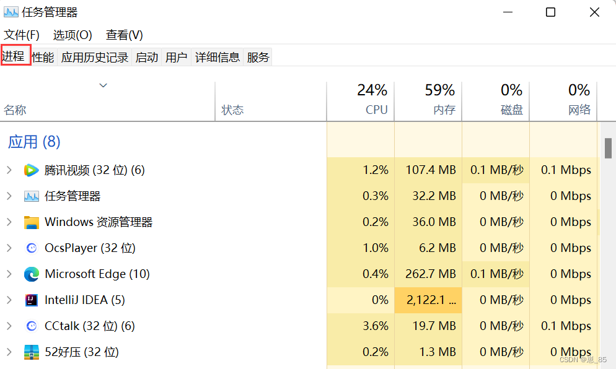Expand the 腾讯视频 process group
The image size is (616, 369).
(x=9, y=170)
